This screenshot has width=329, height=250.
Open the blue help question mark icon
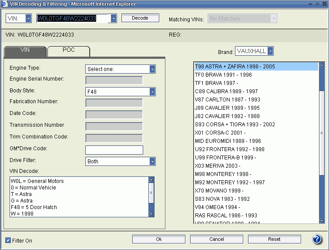317,239
